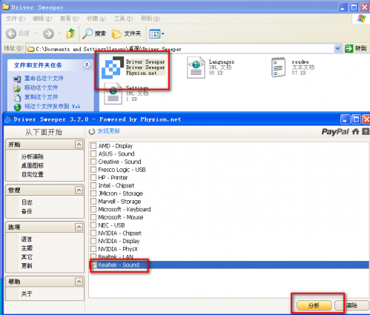
Task: Enable the NVIDIA - Display checkbox
Action: (x=93, y=241)
